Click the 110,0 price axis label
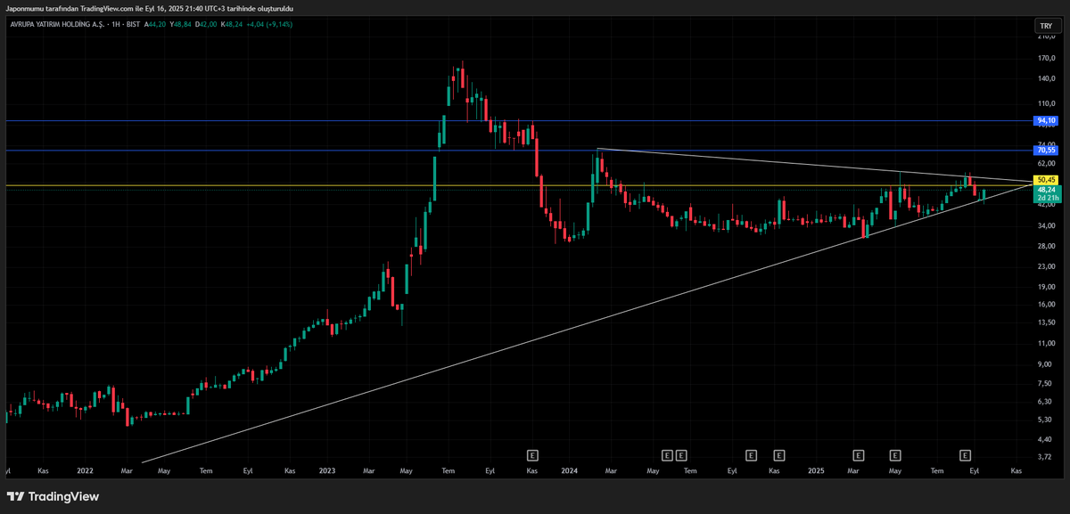 coord(1045,103)
